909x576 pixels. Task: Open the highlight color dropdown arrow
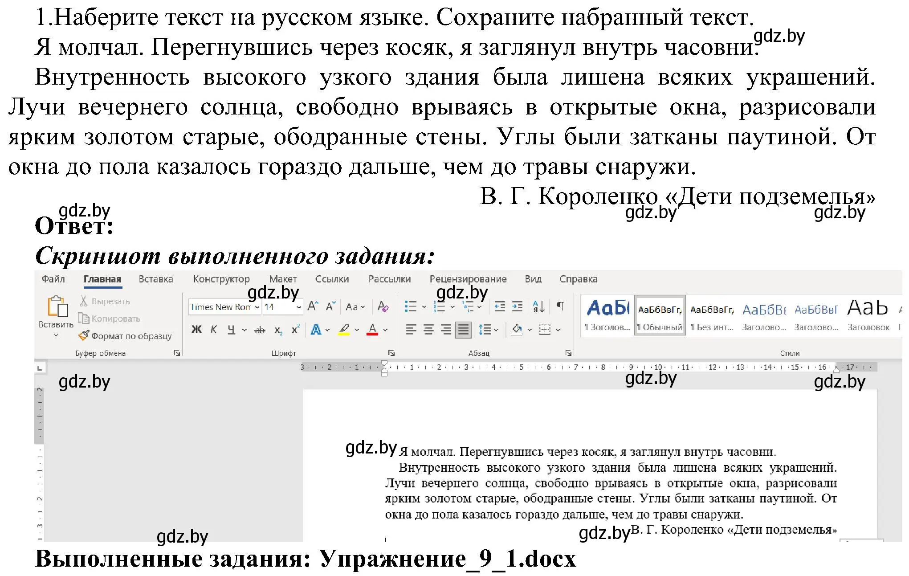click(357, 330)
